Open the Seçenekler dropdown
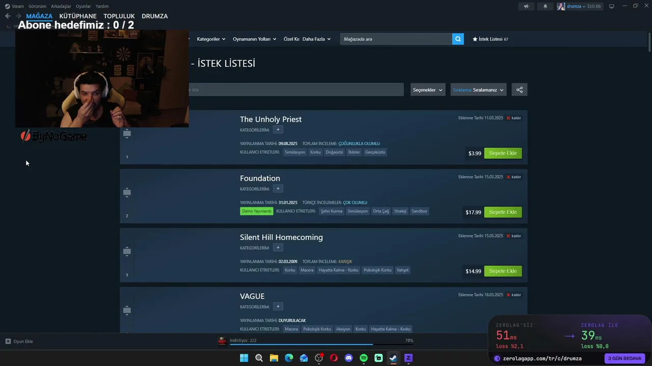652x366 pixels. coord(428,90)
